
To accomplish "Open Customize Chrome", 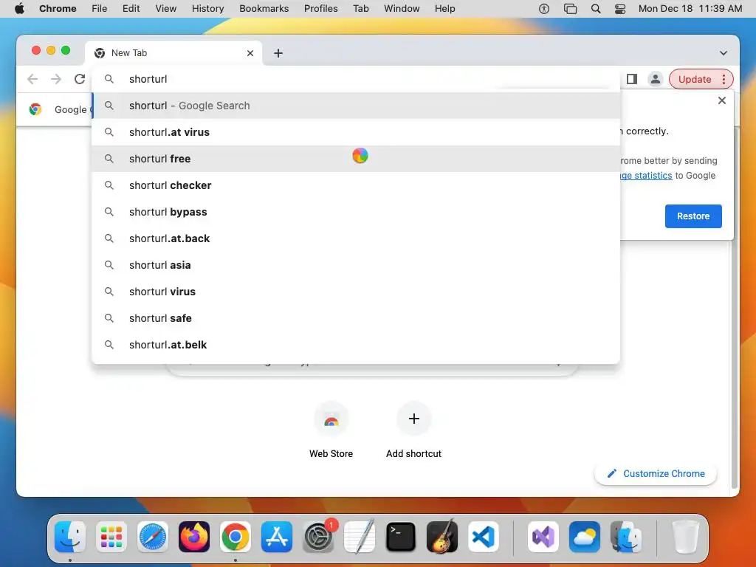I will tap(656, 473).
